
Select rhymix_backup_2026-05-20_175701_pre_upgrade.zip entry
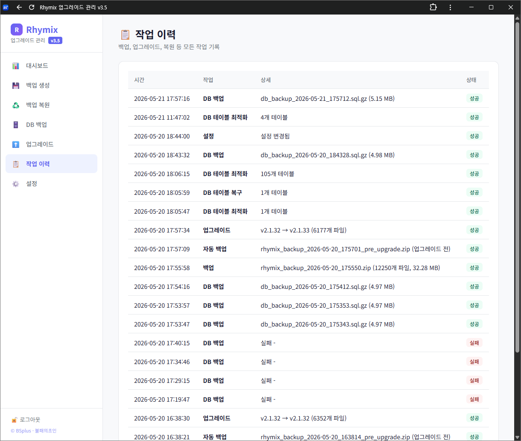click(x=355, y=249)
